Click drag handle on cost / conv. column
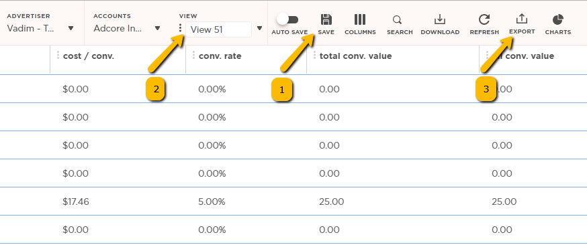The height and width of the screenshot is (245, 587). pos(58,55)
